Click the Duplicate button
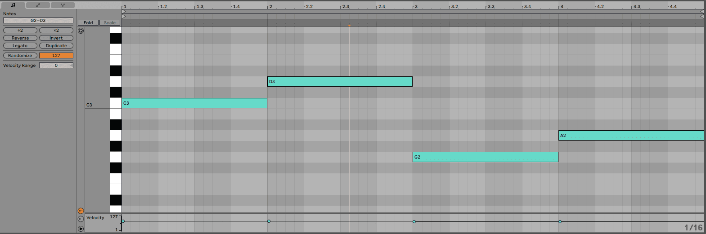The width and height of the screenshot is (706, 234). 56,46
